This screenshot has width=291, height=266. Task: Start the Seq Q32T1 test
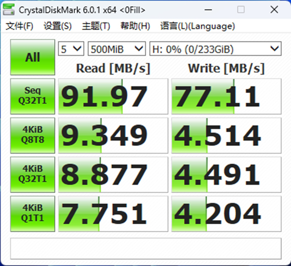(x=33, y=96)
